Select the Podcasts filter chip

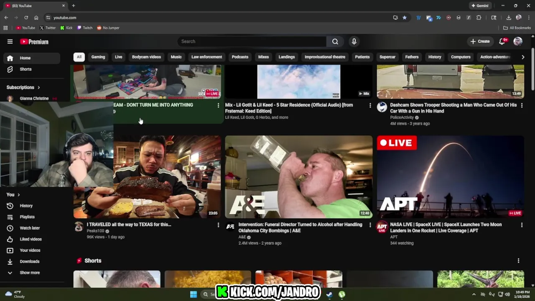[x=240, y=57]
